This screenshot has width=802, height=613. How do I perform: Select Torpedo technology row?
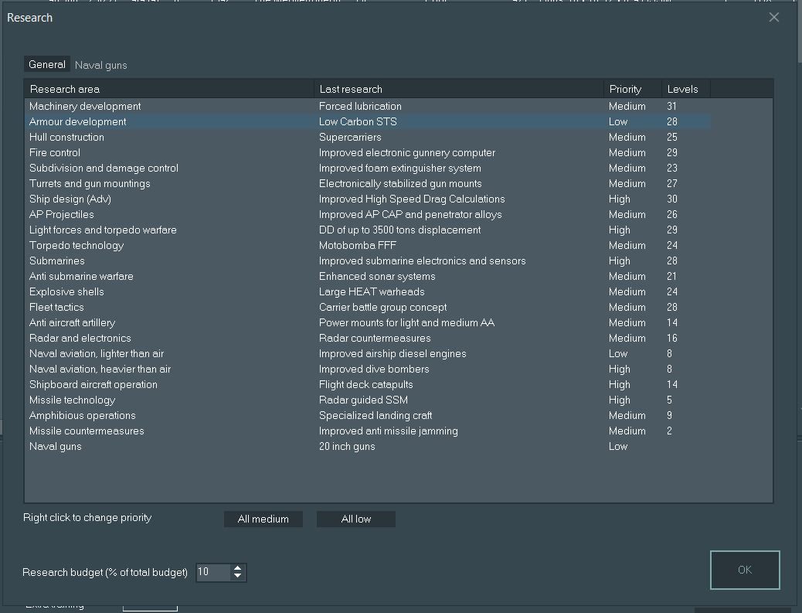[x=368, y=245]
